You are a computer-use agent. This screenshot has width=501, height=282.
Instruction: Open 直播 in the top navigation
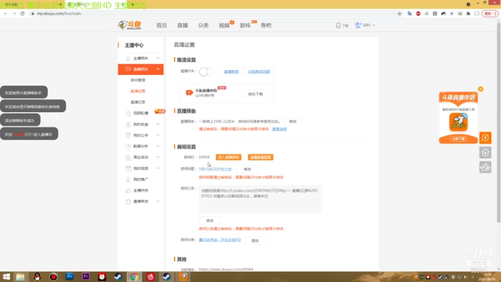point(182,25)
